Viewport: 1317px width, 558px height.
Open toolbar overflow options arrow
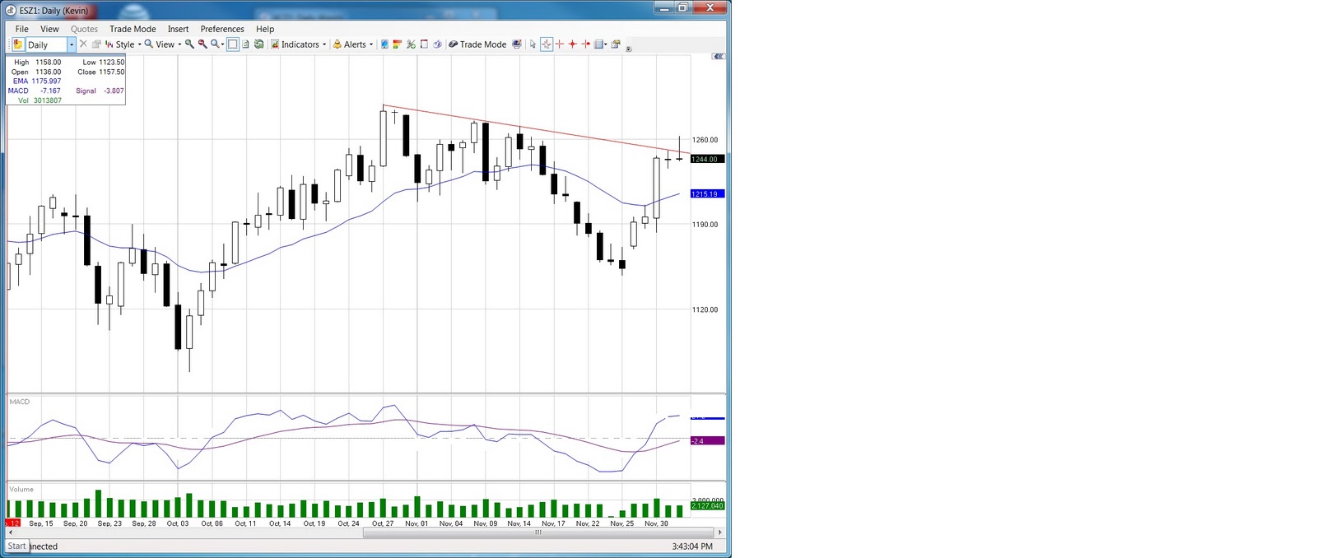(x=629, y=49)
